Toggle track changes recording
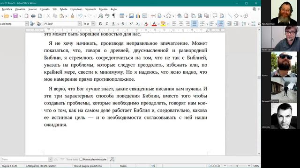300x168 pixels. (222, 16)
